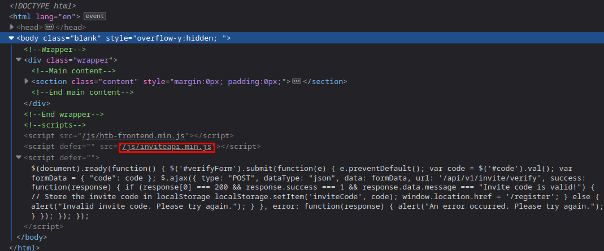Expand the collapsed head element
Viewport: 604px width, 251px height.
[x=11, y=27]
